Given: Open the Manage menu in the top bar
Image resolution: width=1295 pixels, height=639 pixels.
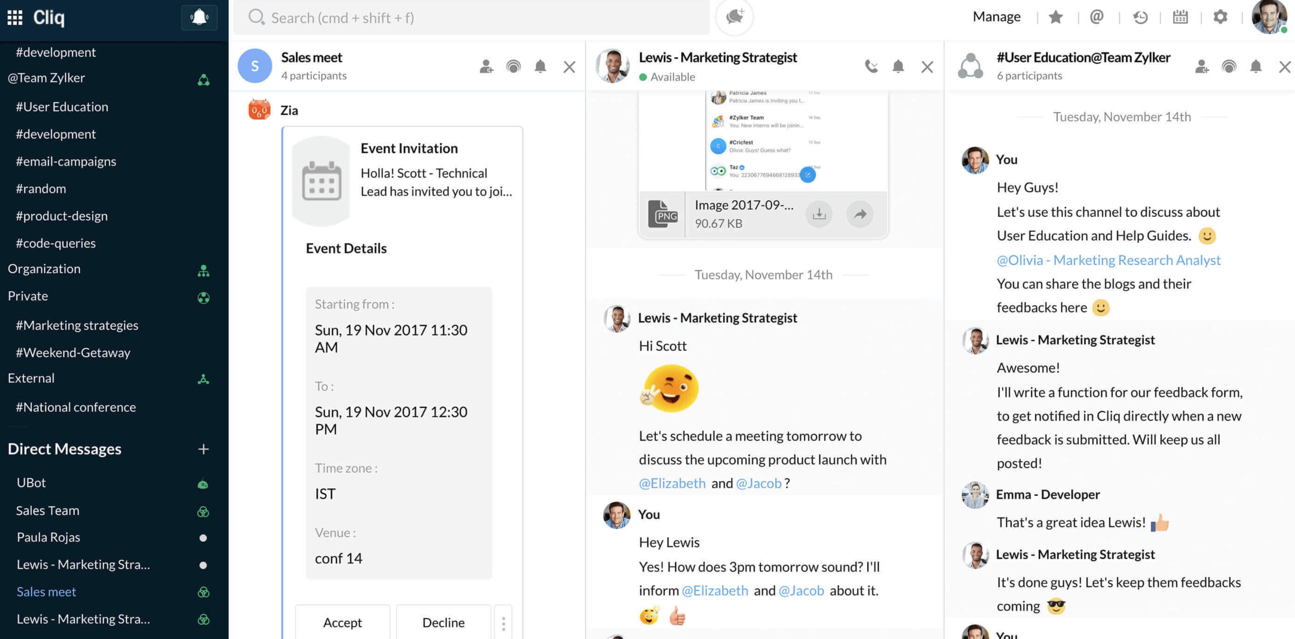Looking at the screenshot, I should tap(996, 17).
